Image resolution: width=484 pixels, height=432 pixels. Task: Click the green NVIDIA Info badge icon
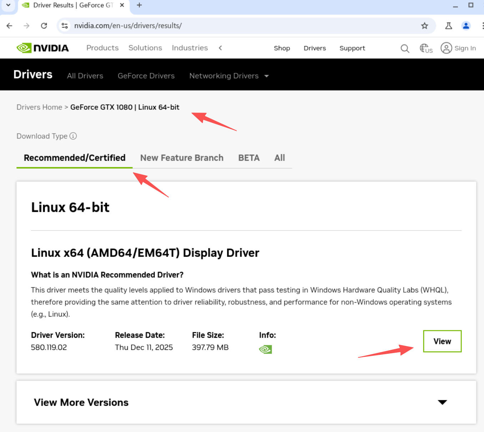[x=265, y=349]
